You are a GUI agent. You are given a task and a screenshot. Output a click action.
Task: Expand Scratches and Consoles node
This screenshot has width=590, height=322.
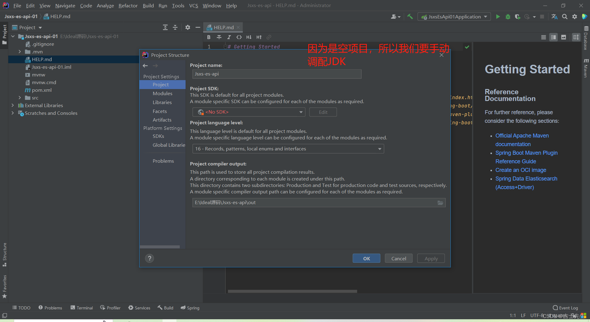click(13, 113)
